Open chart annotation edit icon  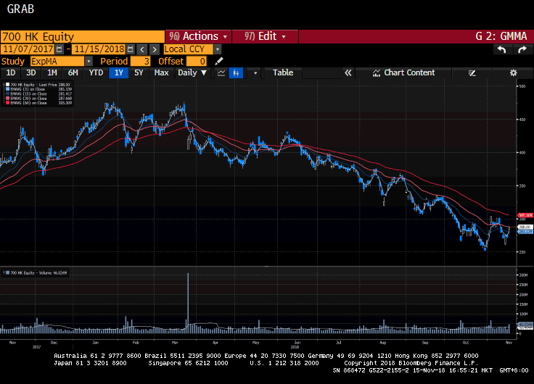(472, 72)
